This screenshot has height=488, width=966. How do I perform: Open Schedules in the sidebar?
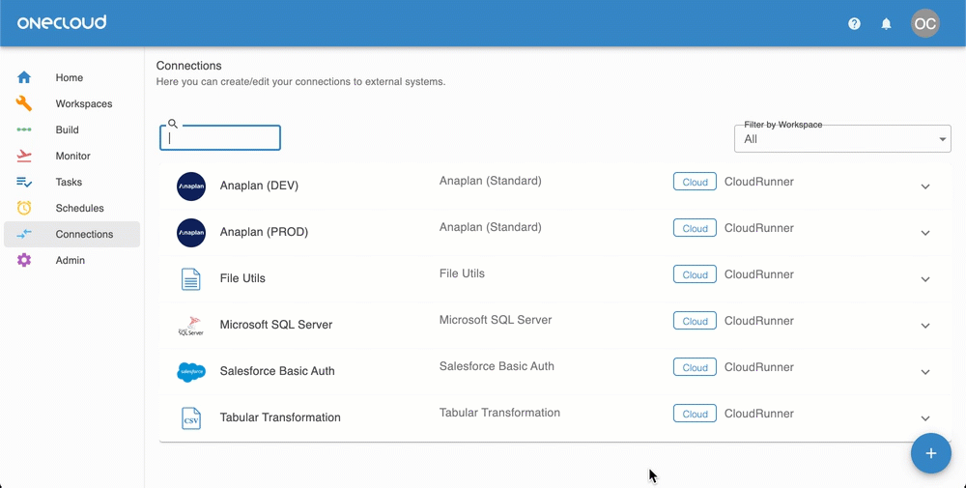(72, 208)
